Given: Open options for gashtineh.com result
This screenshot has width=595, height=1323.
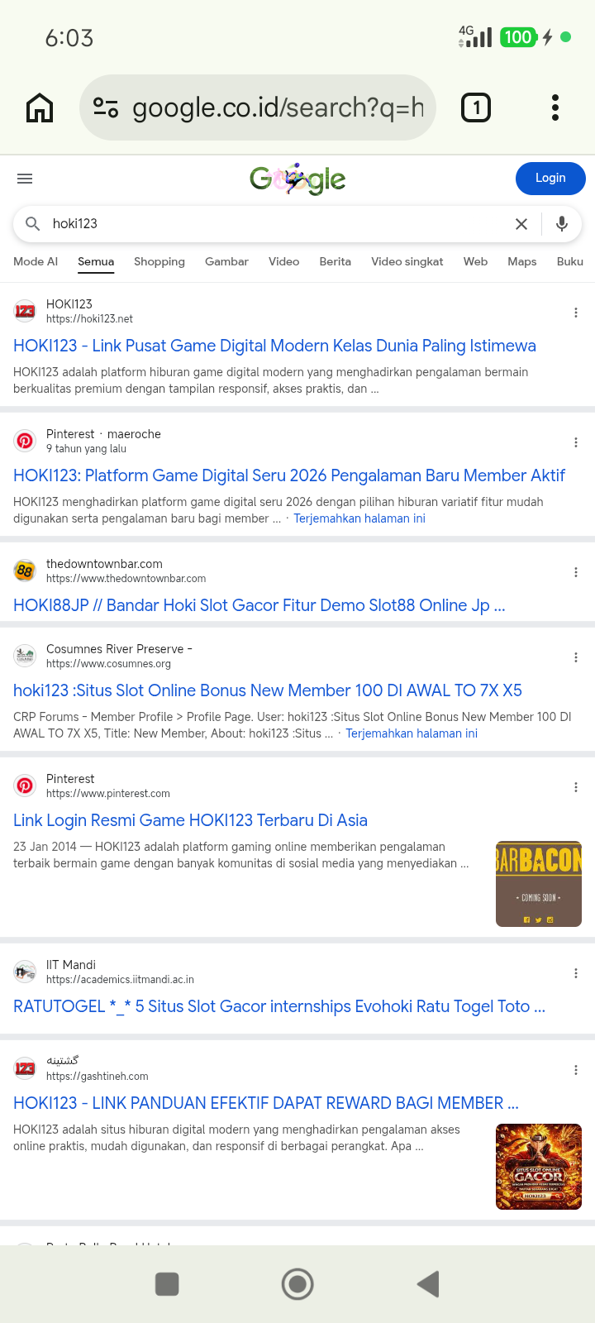Looking at the screenshot, I should pyautogui.click(x=576, y=1070).
